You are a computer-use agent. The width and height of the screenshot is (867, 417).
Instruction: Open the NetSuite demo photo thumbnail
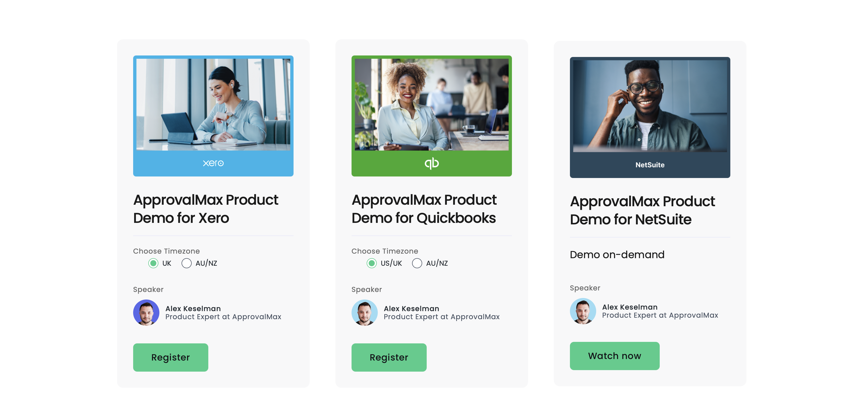coord(650,106)
